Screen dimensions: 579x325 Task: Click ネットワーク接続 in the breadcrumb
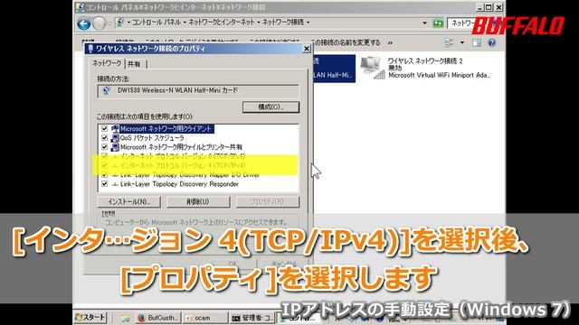pos(283,23)
